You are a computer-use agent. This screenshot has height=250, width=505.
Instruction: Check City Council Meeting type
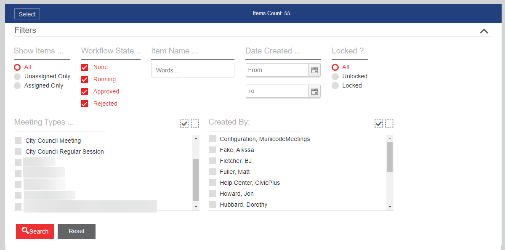pyautogui.click(x=18, y=141)
